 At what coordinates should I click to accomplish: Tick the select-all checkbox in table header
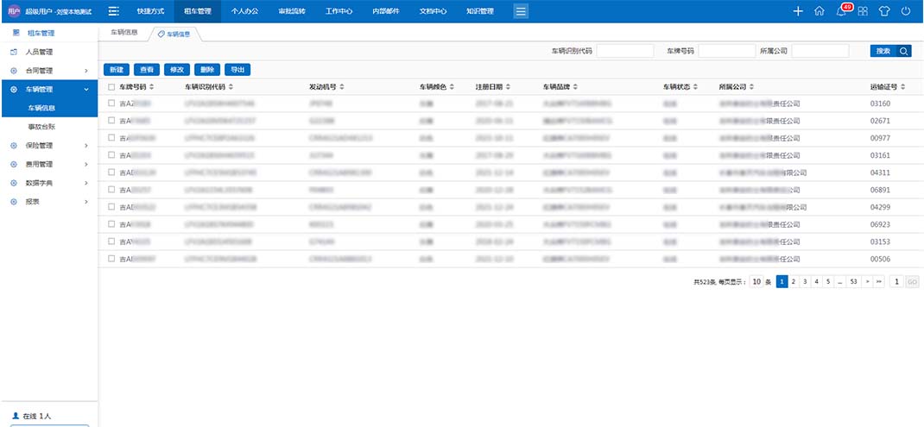point(111,87)
